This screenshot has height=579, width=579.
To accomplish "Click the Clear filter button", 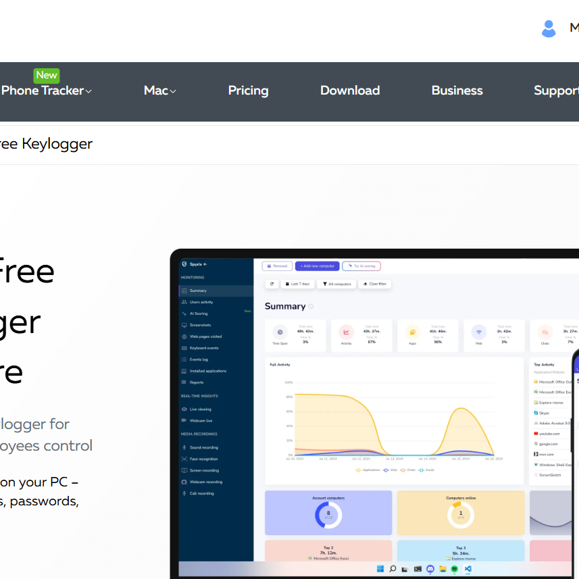I will [x=375, y=284].
